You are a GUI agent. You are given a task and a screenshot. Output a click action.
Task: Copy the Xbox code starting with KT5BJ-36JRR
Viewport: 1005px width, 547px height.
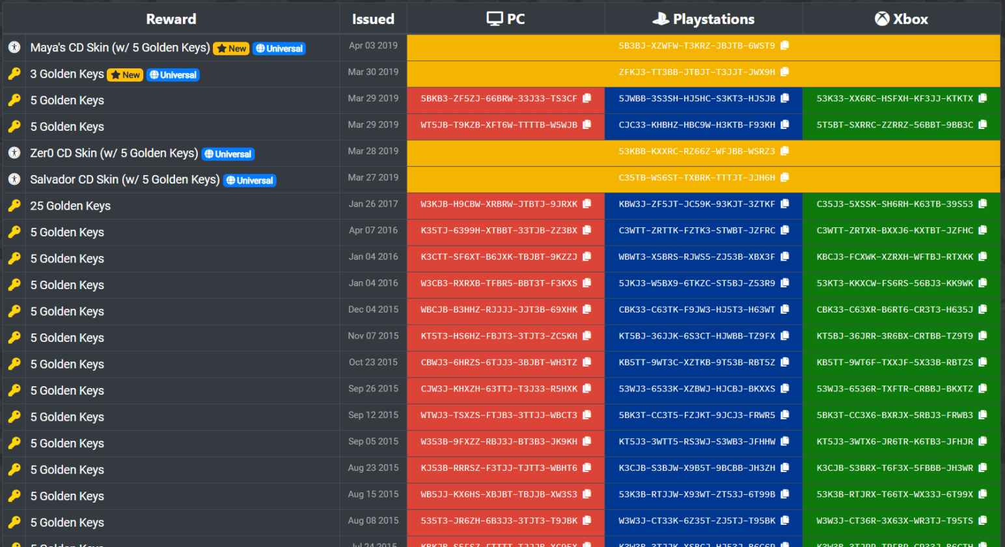pyautogui.click(x=983, y=335)
